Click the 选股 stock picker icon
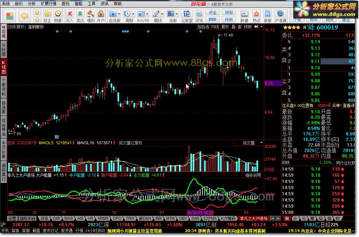The image size is (359, 237). tap(171, 14)
